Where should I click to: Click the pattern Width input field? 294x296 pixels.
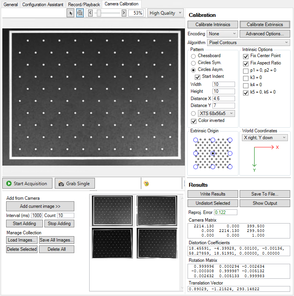(x=224, y=84)
